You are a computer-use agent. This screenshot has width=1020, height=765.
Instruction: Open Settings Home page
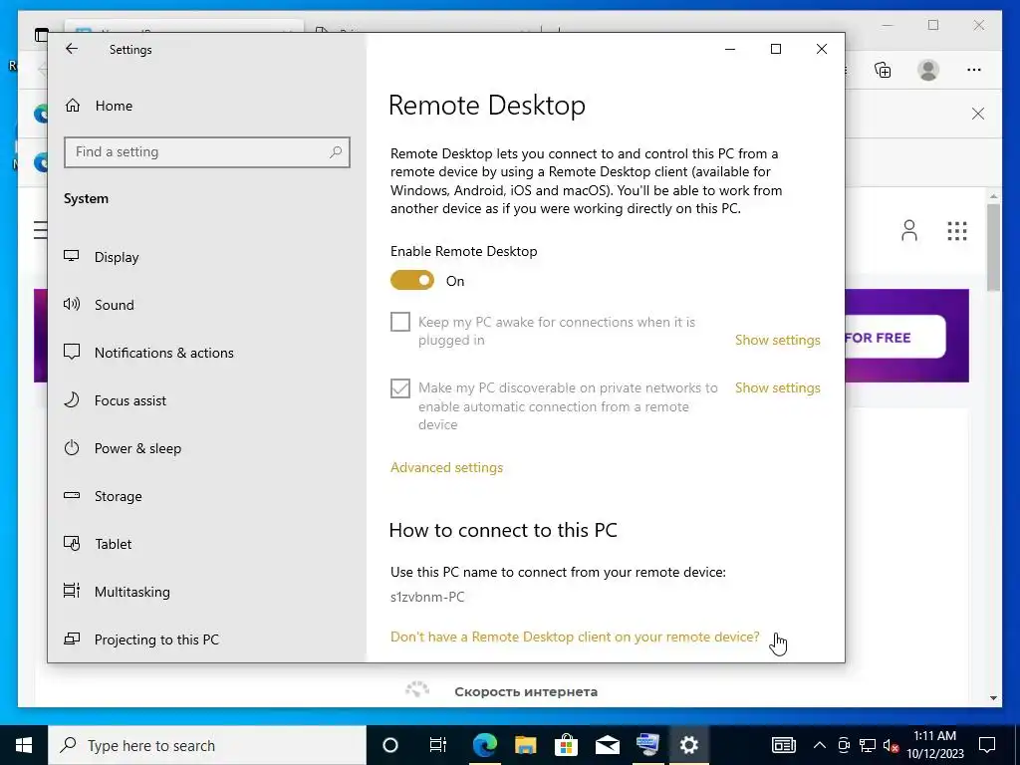(x=99, y=106)
